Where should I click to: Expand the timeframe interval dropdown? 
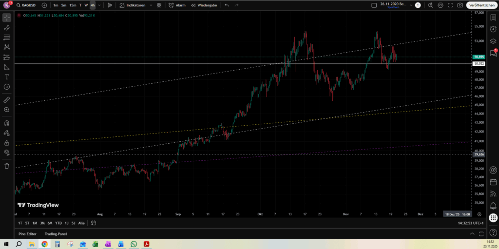[x=99, y=5]
